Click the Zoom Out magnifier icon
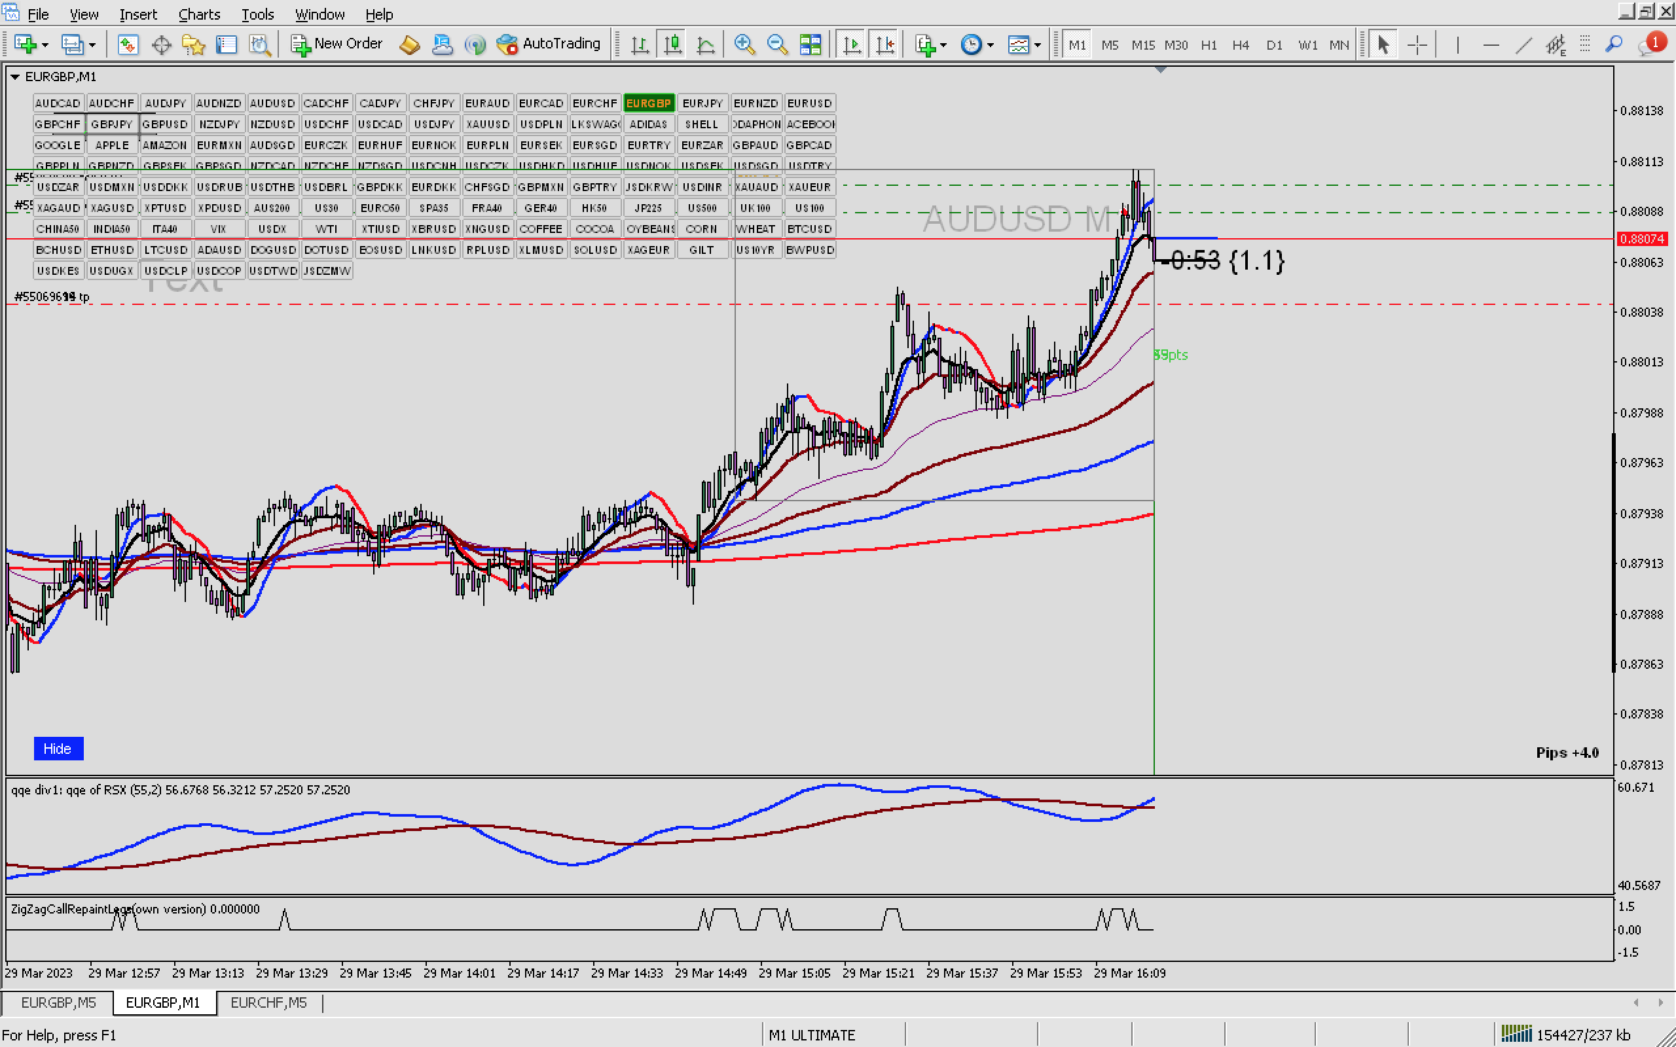1676x1047 pixels. [x=777, y=44]
